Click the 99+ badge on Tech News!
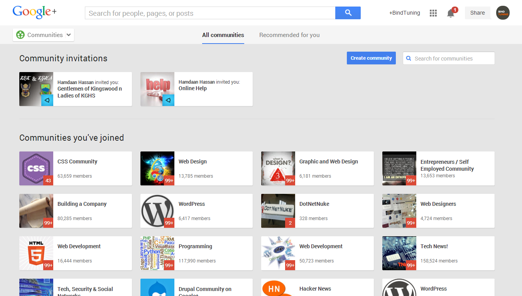 coord(411,265)
